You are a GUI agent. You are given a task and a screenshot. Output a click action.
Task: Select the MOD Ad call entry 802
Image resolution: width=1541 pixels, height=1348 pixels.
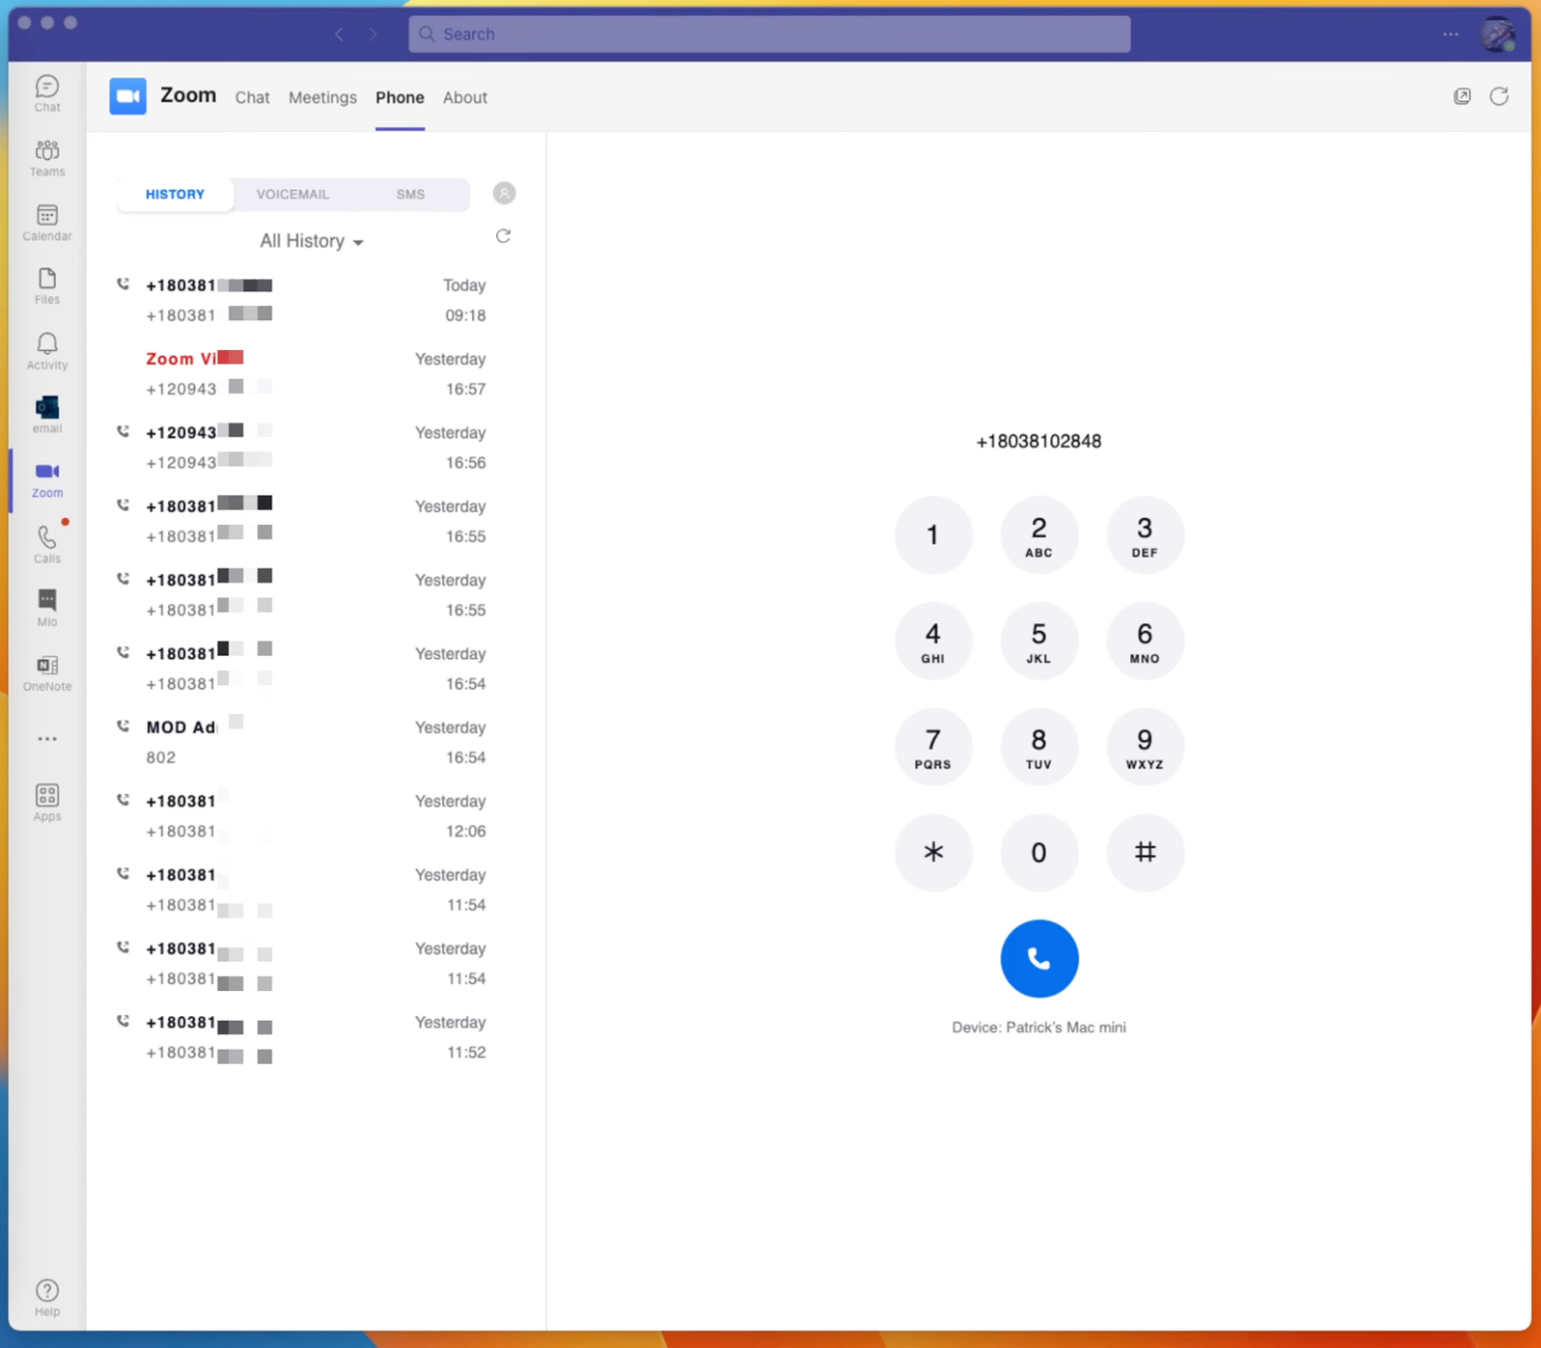tap(302, 743)
